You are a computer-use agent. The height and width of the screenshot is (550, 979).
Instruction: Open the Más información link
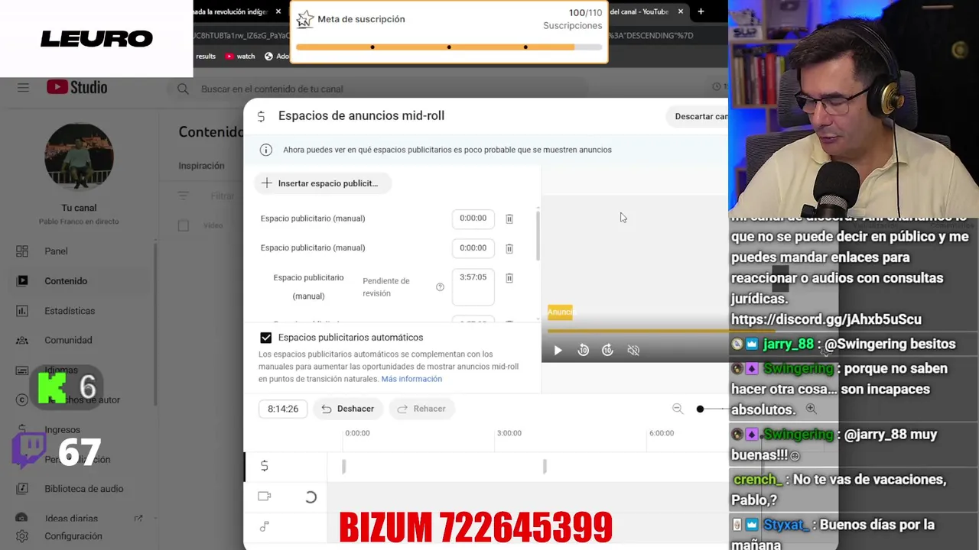[x=411, y=379]
